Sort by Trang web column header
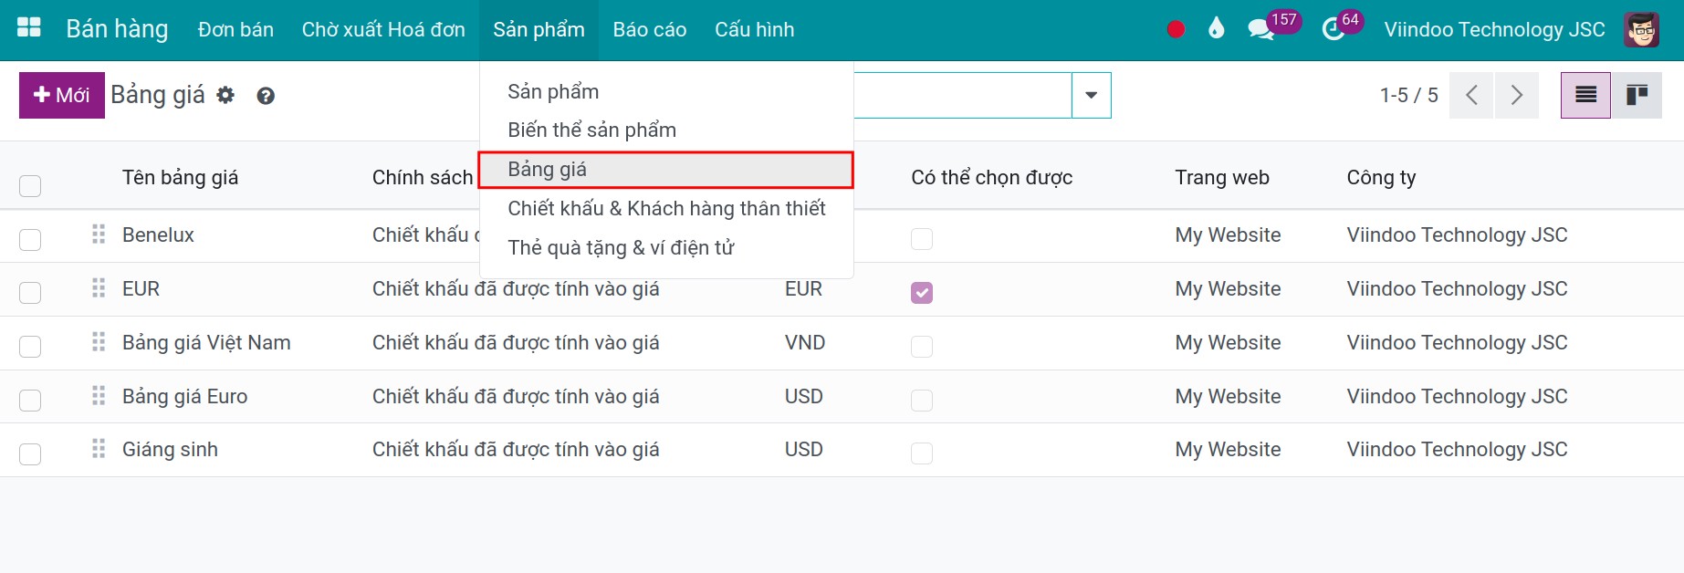The width and height of the screenshot is (1684, 573). pos(1222,177)
